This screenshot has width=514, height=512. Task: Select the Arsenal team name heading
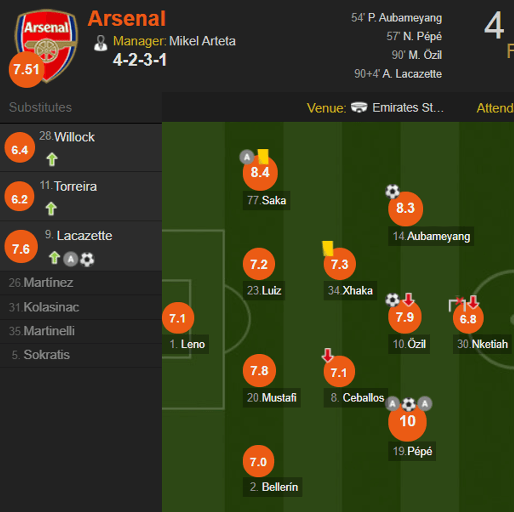point(126,19)
